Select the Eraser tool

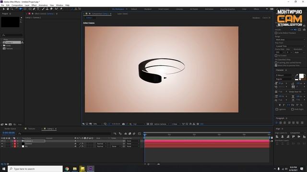[x=51, y=9]
